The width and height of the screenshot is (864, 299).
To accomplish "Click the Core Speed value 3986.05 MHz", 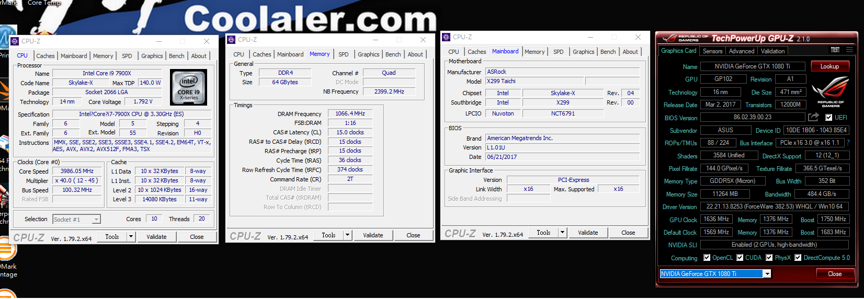I will click(x=77, y=171).
